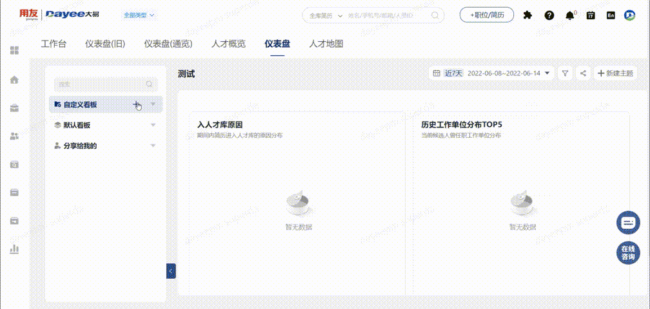
Task: Click the 测试 board title
Action: pyautogui.click(x=186, y=74)
